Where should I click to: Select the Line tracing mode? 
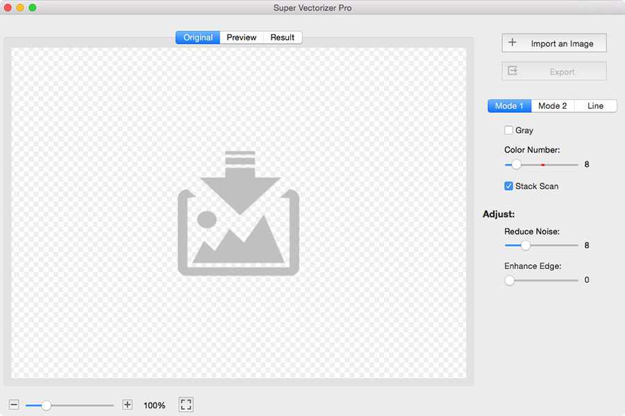tap(595, 105)
